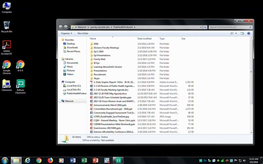
Task: Expand the change view options arrow
Action: click(x=236, y=33)
